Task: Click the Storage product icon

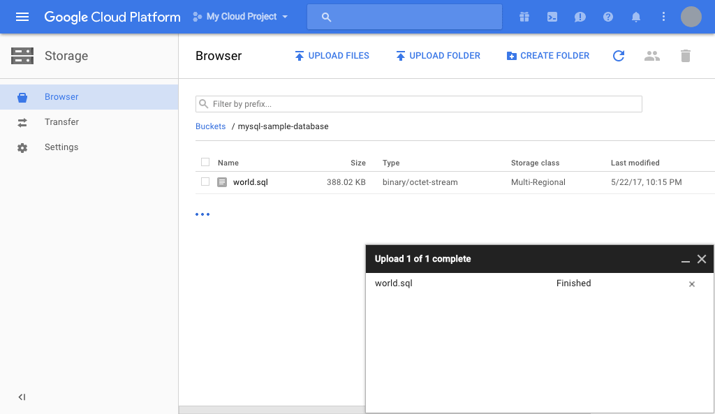Action: 22,56
